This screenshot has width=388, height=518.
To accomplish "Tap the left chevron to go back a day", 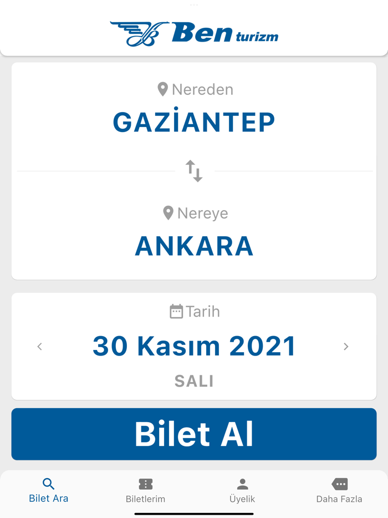I will click(x=40, y=346).
